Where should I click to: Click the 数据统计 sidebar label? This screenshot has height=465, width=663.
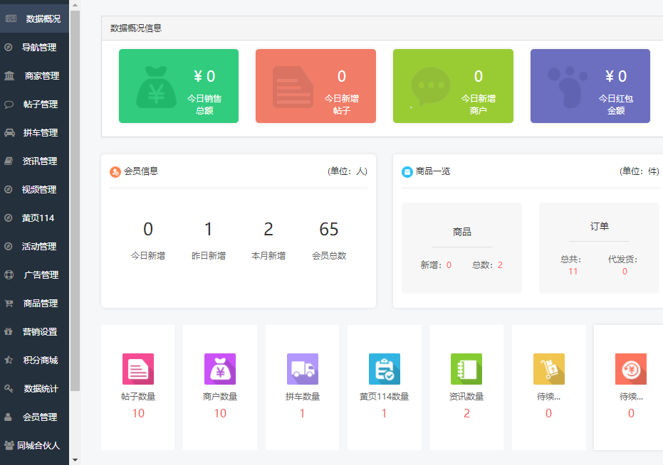[x=41, y=388]
